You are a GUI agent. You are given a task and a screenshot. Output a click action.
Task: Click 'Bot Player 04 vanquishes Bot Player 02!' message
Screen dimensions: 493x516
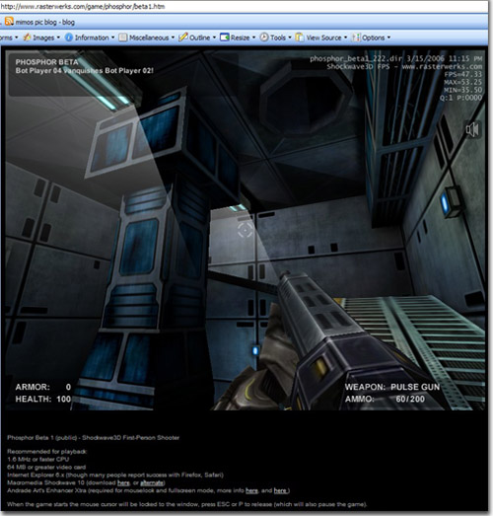pos(84,70)
